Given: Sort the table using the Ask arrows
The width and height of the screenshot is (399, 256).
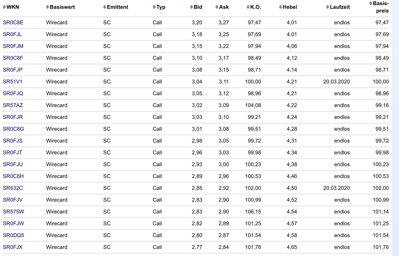Looking at the screenshot, I should 216,7.
